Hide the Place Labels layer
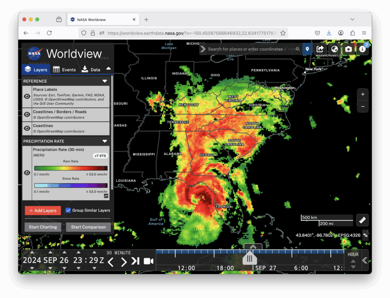This screenshot has height=298, width=390. (27, 96)
